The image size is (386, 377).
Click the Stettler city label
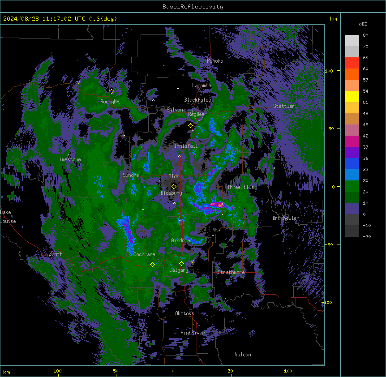coord(284,106)
